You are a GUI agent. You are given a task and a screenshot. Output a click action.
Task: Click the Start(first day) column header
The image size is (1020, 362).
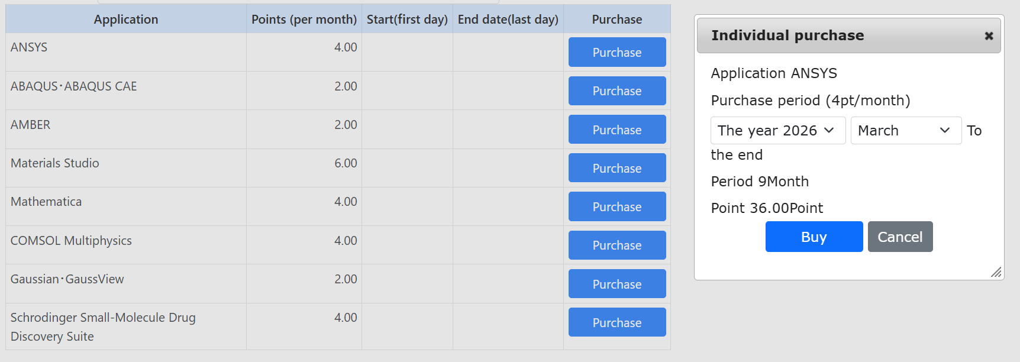coord(407,20)
